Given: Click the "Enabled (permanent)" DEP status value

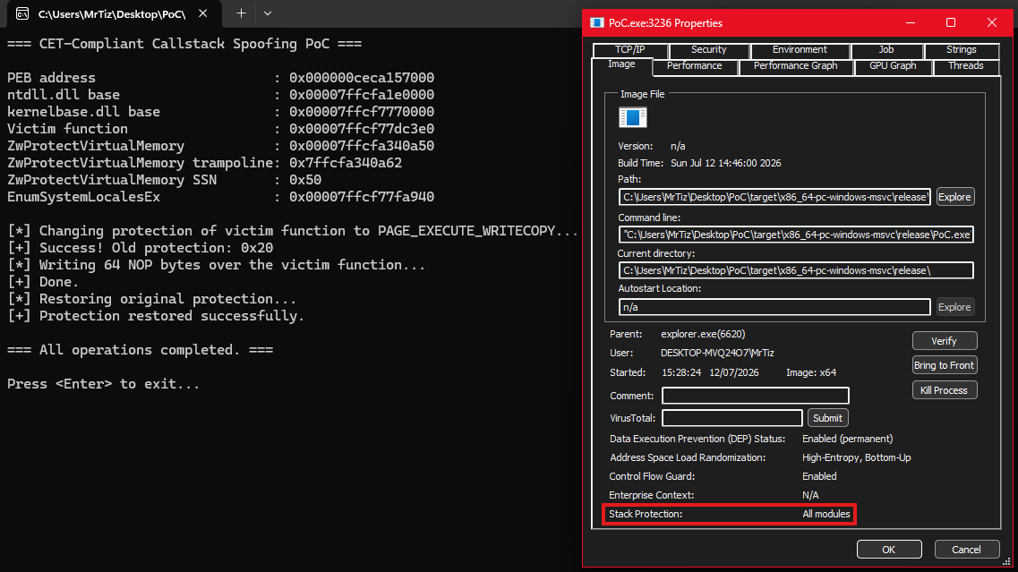Looking at the screenshot, I should (x=847, y=439).
